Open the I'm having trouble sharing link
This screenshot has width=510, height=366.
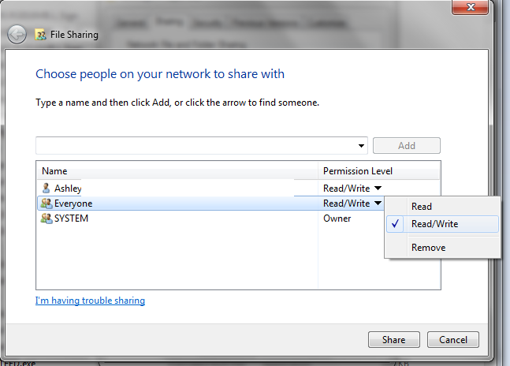click(x=90, y=301)
